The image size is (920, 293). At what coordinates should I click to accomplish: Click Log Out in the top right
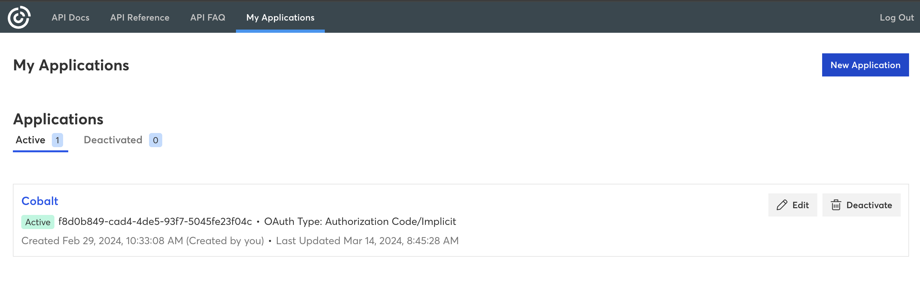(x=897, y=17)
